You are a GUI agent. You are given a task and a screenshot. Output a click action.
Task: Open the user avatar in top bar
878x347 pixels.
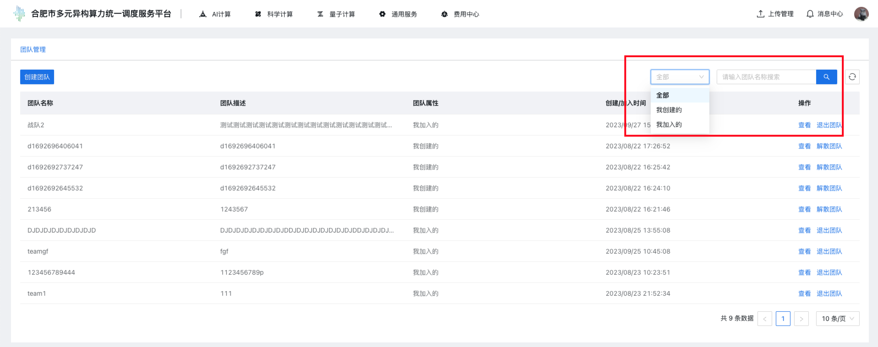(861, 14)
